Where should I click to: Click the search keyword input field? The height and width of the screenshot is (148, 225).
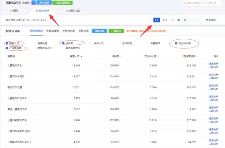click(x=203, y=3)
